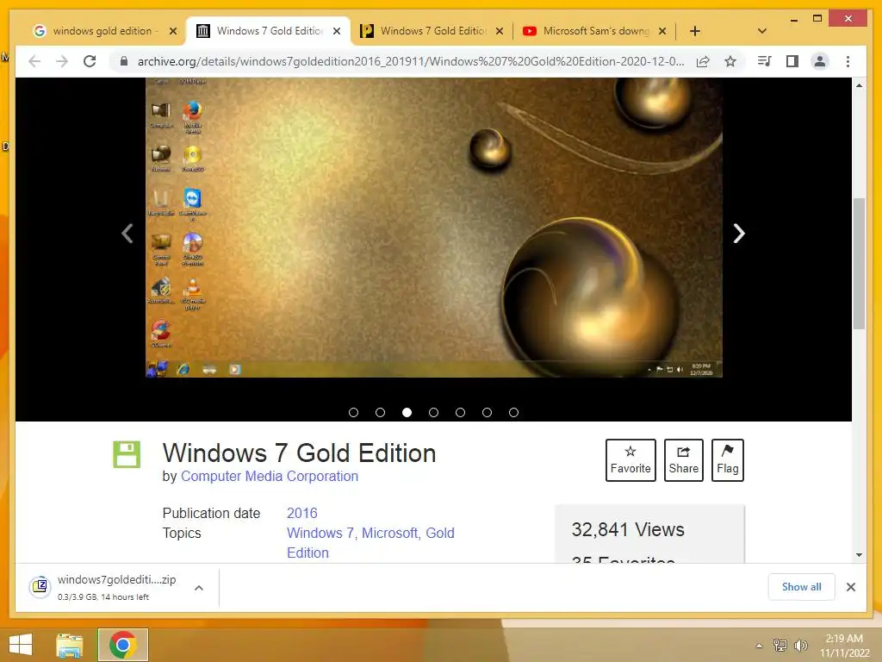Open Computer Media Corporation link
Screen dimensions: 882x662
pyautogui.click(x=270, y=476)
